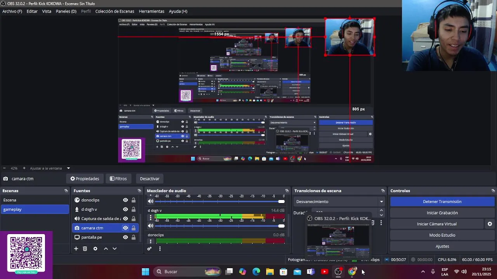Open the Desvanecimiento transition dropdown

click(339, 201)
